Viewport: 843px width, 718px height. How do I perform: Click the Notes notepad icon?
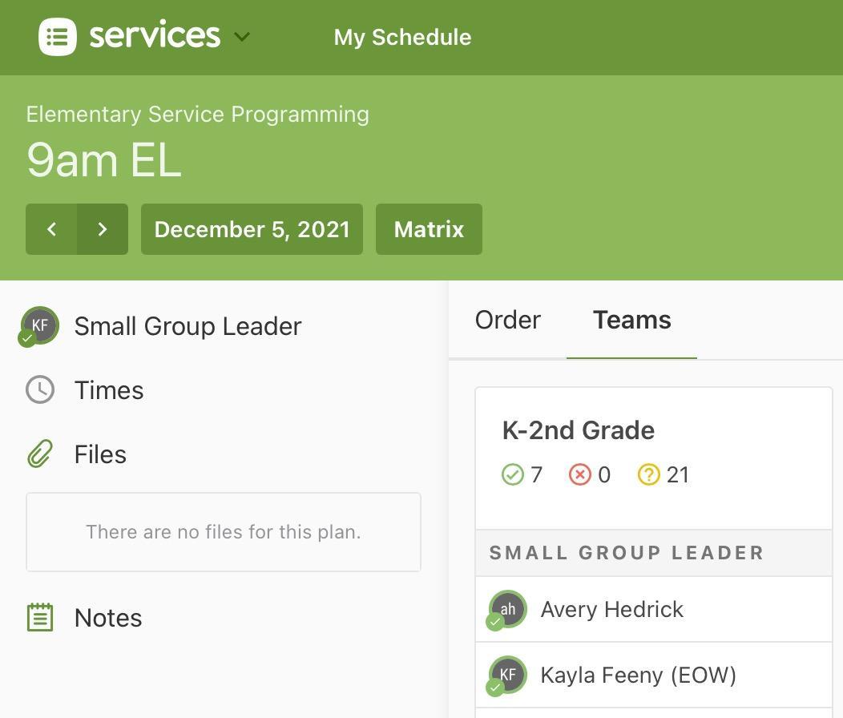click(x=40, y=618)
